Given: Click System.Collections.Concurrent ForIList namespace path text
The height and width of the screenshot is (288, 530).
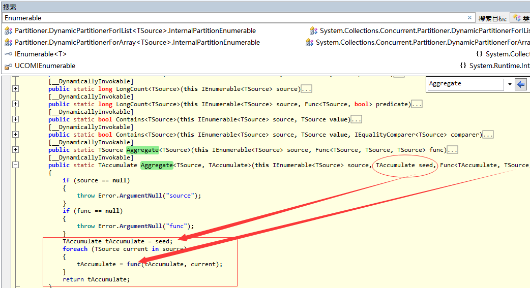Looking at the screenshot, I should pos(425,30).
